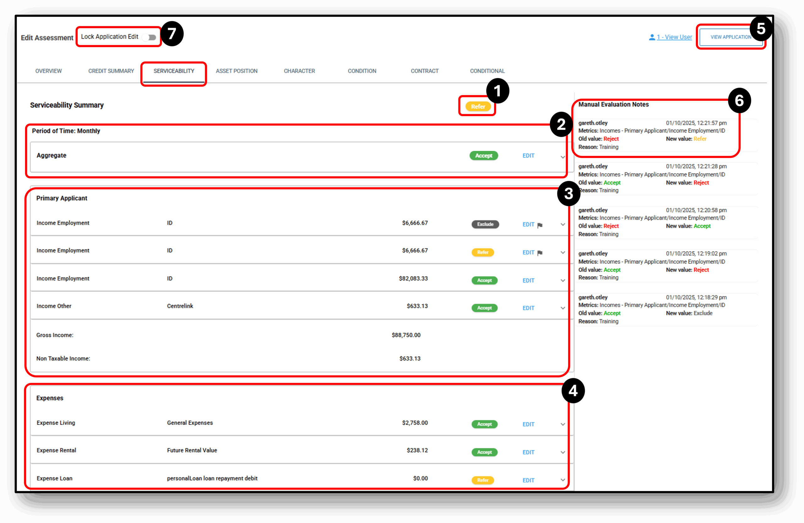Viewport: 804px width, 523px height.
Task: Expand the Expense Rental Future Rental Value row
Action: click(x=562, y=452)
